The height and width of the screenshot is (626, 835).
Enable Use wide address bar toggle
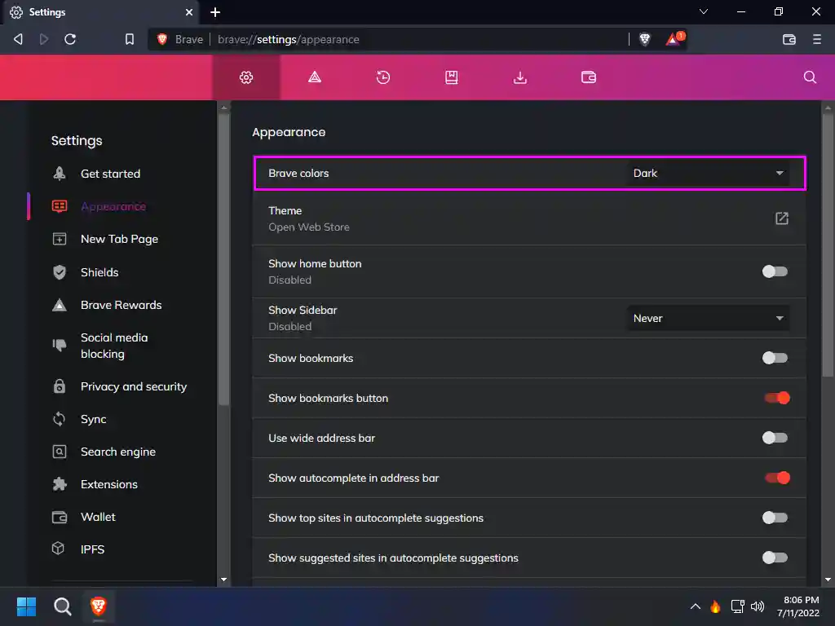coord(775,438)
